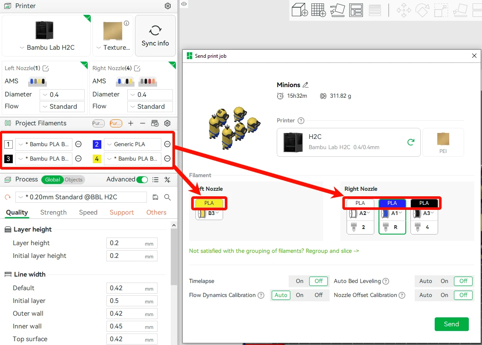The width and height of the screenshot is (482, 345).
Task: Click Arrange all objects toolbar icon
Action: pyautogui.click(x=356, y=10)
